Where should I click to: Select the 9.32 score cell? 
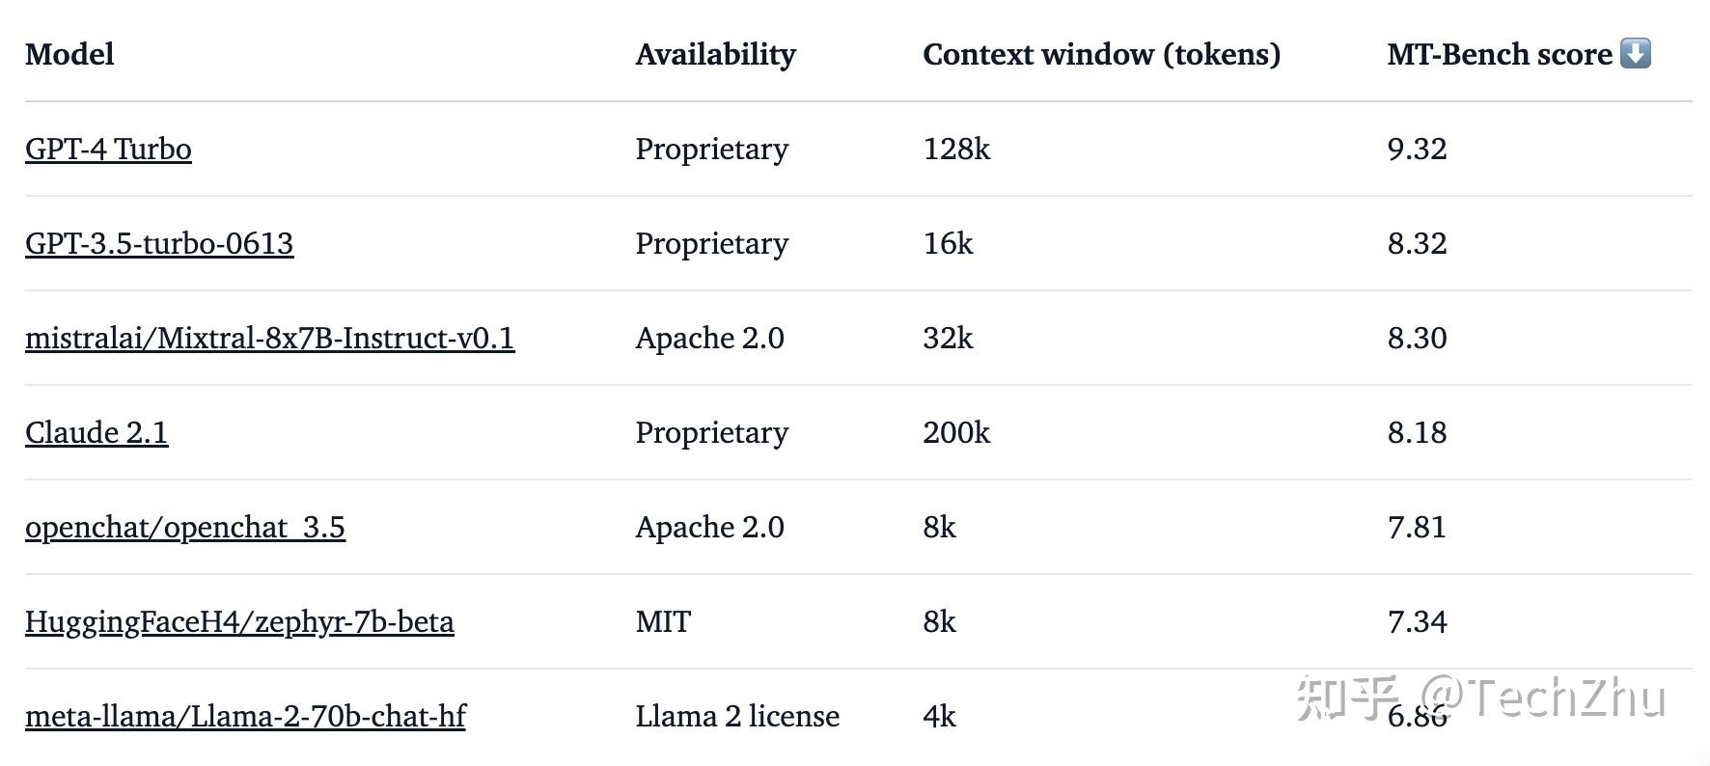1417,149
